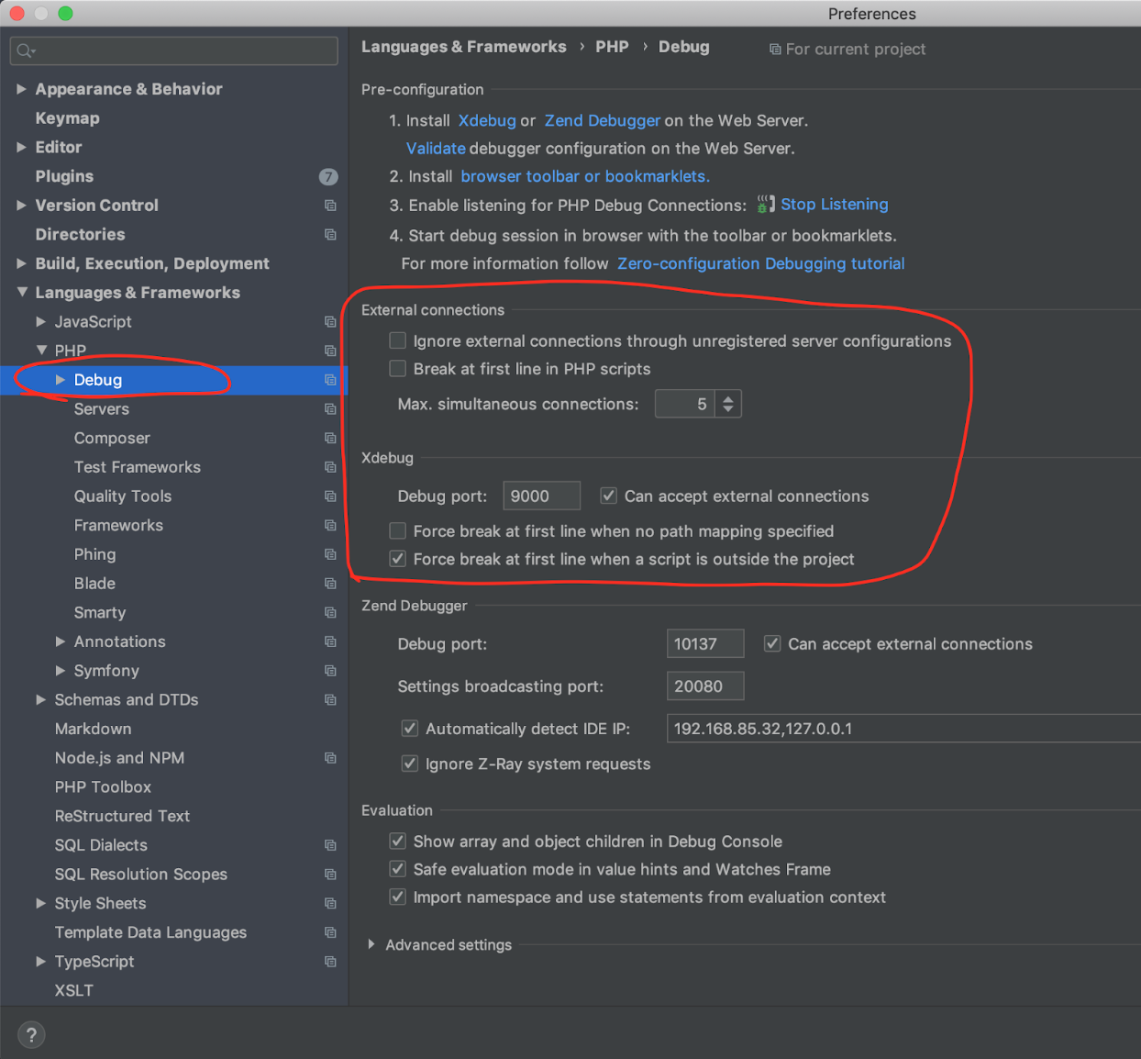Toggle Ignore Z-Ray system requests checkbox
1141x1059 pixels.
pyautogui.click(x=410, y=764)
